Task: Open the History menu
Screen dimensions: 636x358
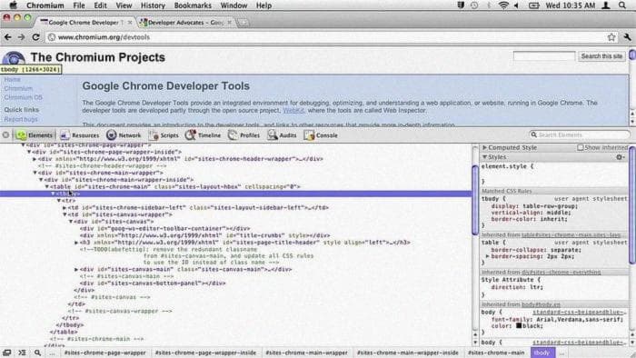Action: pyautogui.click(x=153, y=5)
